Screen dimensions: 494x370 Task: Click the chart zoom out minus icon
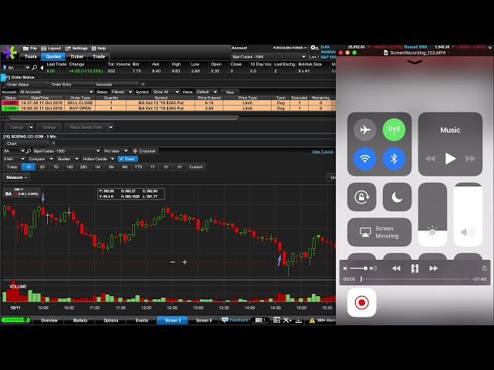coord(173,262)
